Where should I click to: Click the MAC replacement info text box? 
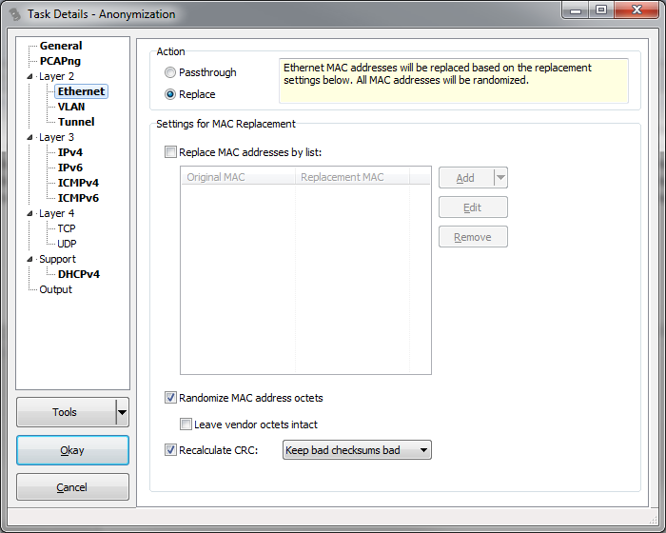(454, 81)
